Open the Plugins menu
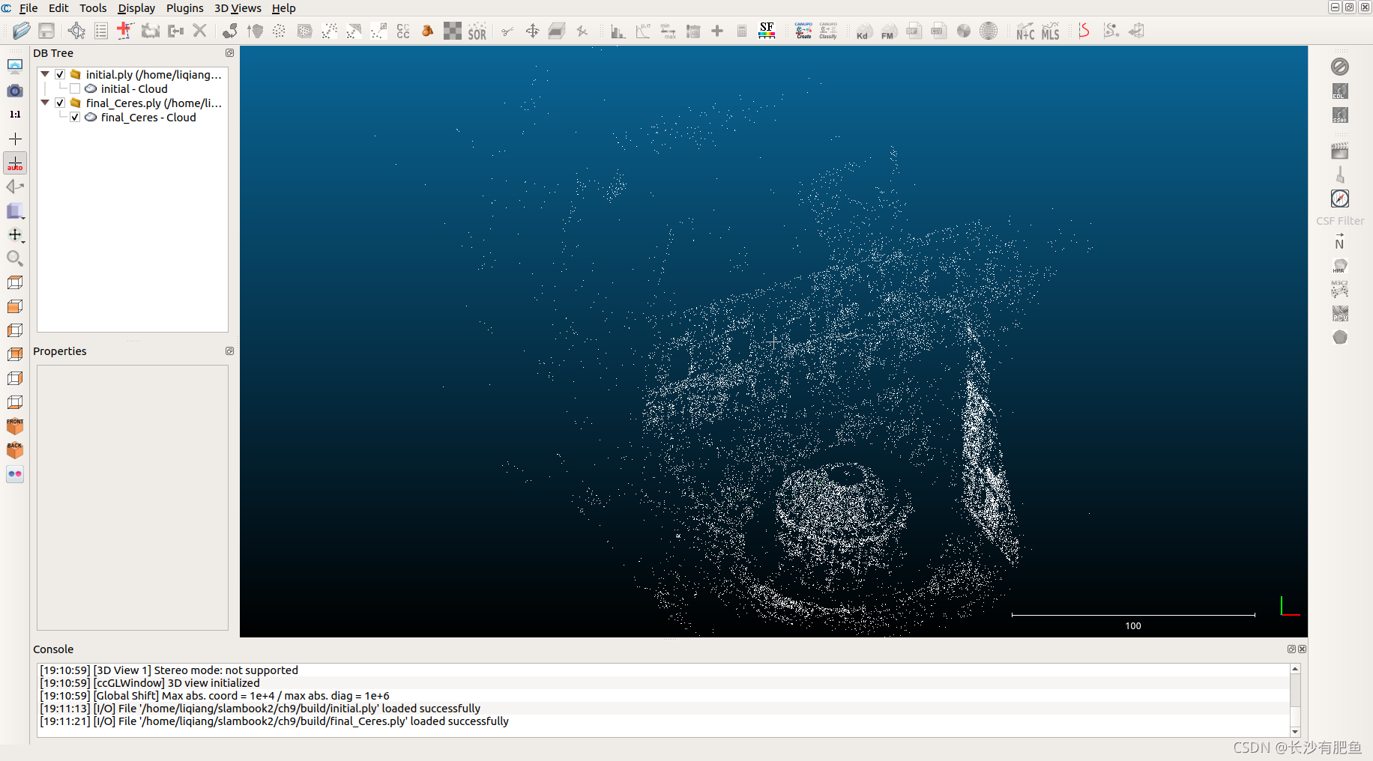The image size is (1373, 761). click(x=184, y=8)
